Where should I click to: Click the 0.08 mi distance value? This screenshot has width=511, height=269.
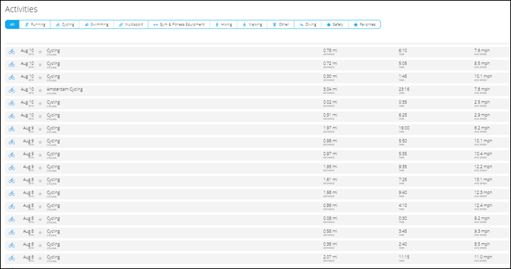click(330, 219)
